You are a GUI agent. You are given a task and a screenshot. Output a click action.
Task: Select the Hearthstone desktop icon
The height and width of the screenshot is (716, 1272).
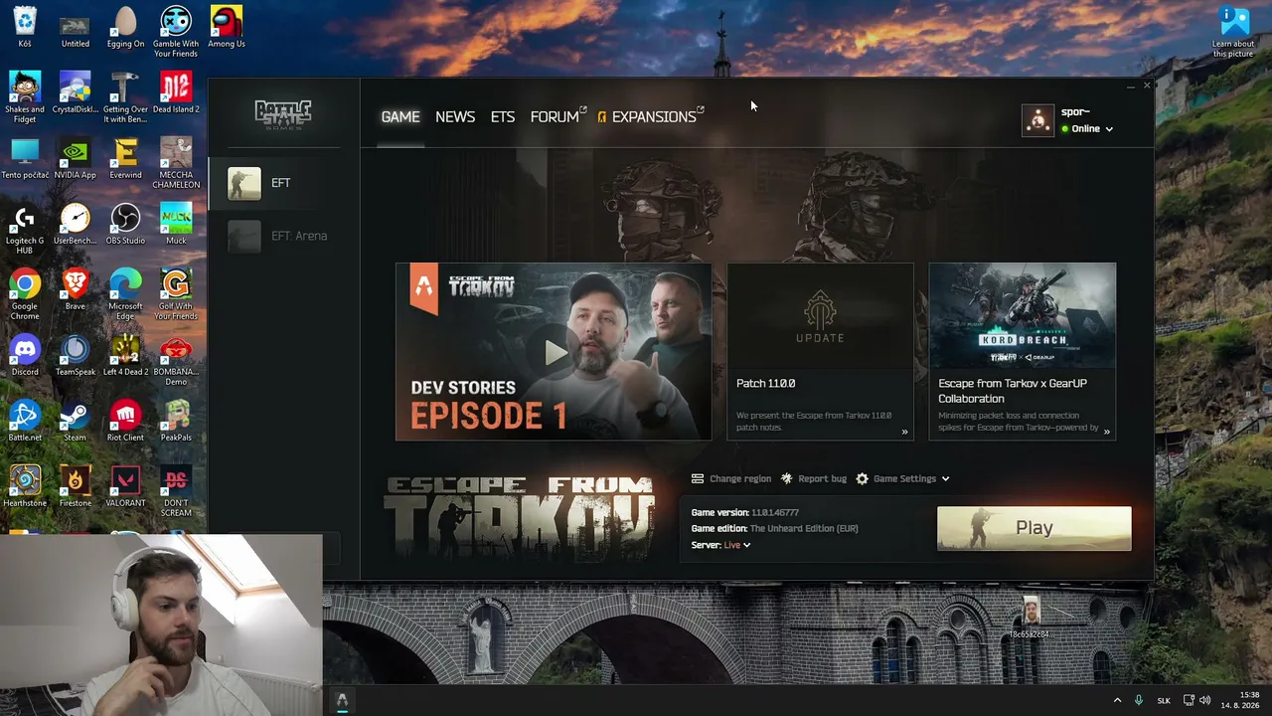click(25, 486)
